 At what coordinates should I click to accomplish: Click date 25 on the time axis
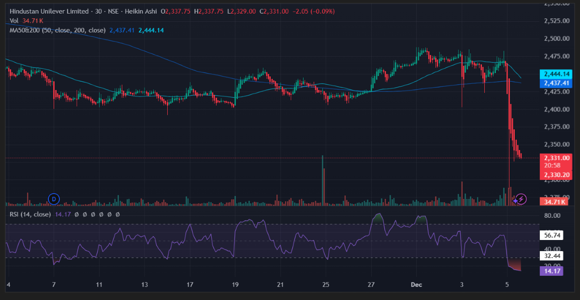tap(326, 285)
